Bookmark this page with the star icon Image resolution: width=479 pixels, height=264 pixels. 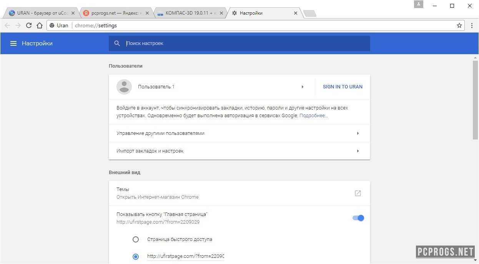point(459,25)
